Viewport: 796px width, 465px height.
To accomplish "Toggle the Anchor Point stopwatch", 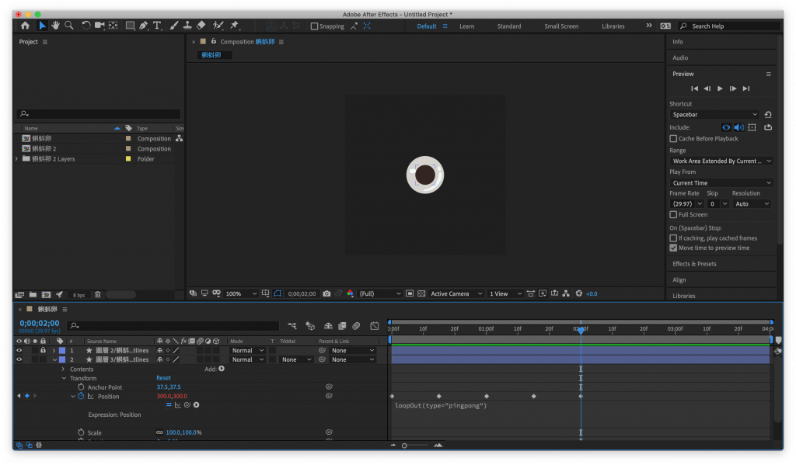I will [81, 387].
